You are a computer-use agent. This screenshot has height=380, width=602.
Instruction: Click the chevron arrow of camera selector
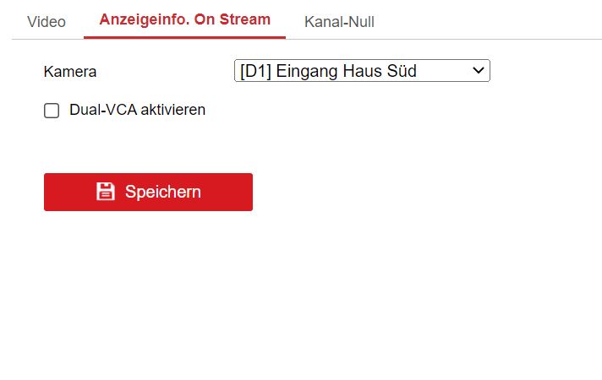point(479,71)
